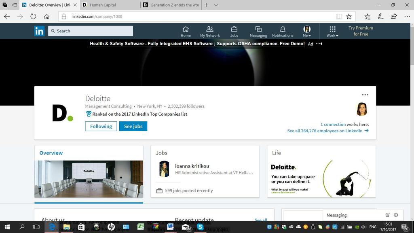
Task: Click the LinkedIn logo icon
Action: tap(39, 31)
